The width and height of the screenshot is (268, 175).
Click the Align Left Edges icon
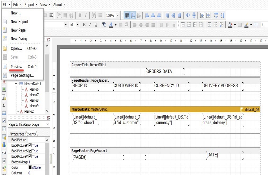[x=147, y=16]
